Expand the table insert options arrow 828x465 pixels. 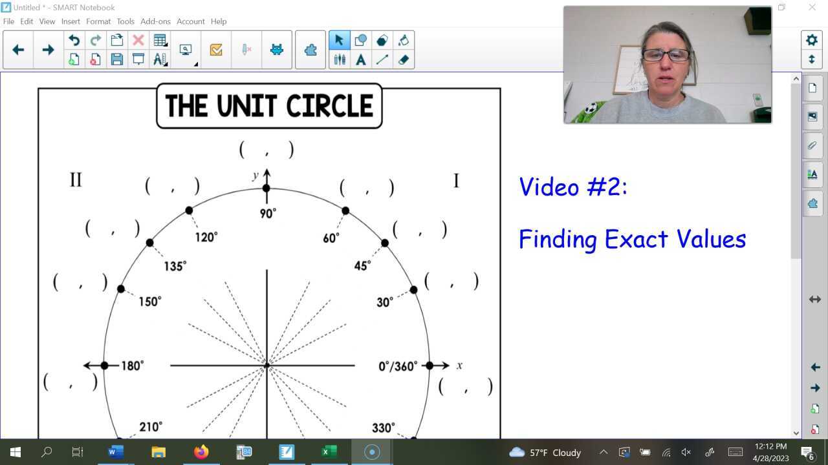tap(166, 45)
